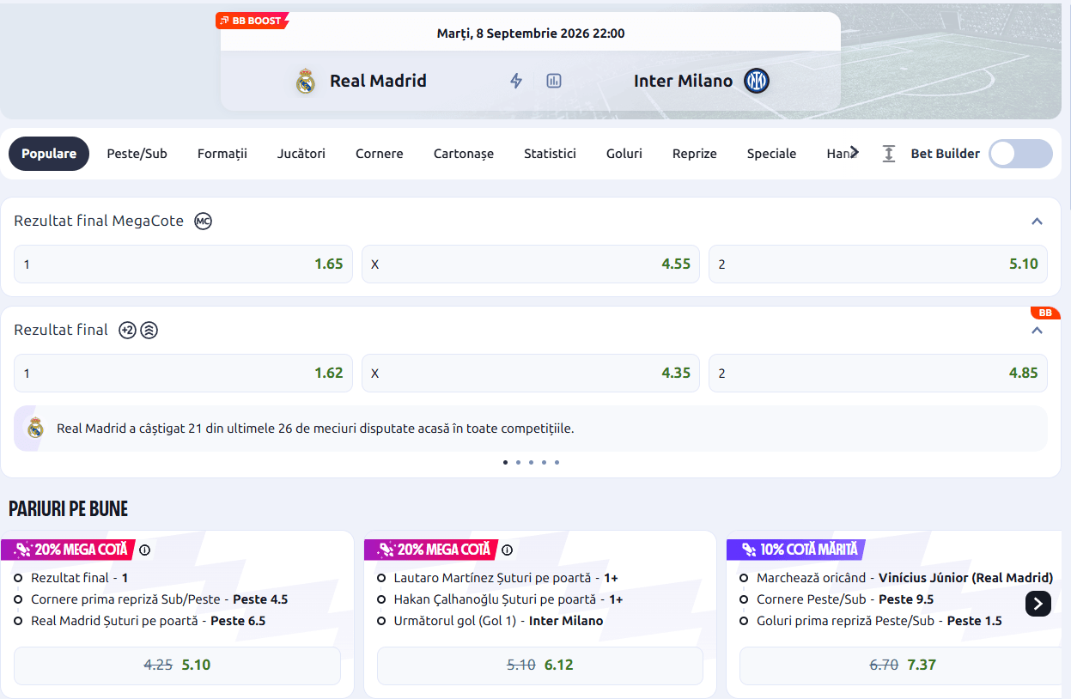The image size is (1071, 699).
Task: Click the 20% MEGA COTĂ label above Lautaro Martínez
Action: click(x=431, y=550)
